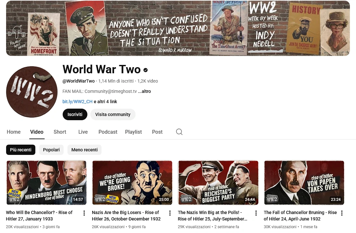Open three-dot menu for 'Nazis Are the Big Losers'
This screenshot has width=356, height=233.
[x=170, y=213]
